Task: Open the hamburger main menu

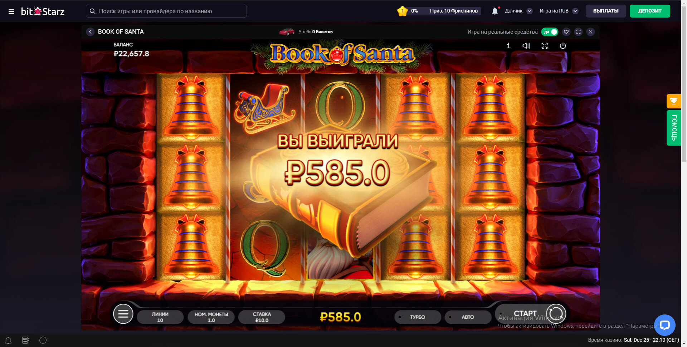Action: pyautogui.click(x=11, y=11)
